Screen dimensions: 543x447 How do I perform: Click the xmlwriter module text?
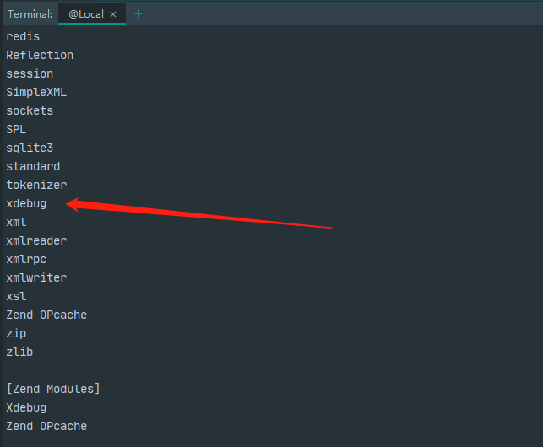click(x=36, y=277)
